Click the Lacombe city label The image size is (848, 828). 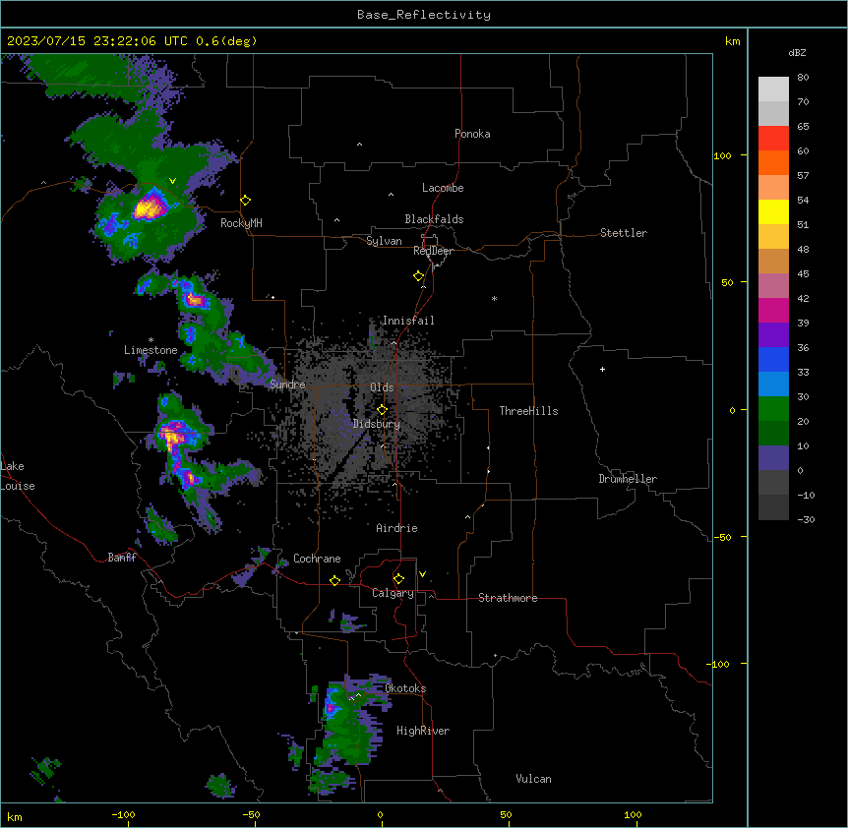click(443, 188)
